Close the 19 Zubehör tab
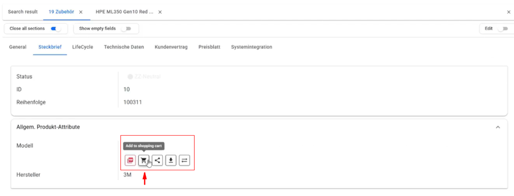Viewport: 514px width, 196px height. 81,12
